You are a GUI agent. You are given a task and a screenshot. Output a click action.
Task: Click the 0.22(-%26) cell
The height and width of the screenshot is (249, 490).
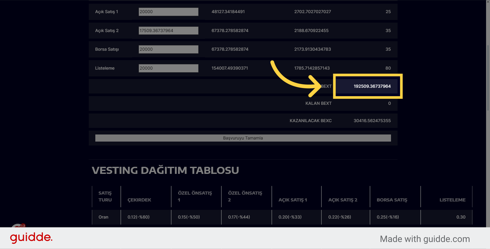click(340, 217)
